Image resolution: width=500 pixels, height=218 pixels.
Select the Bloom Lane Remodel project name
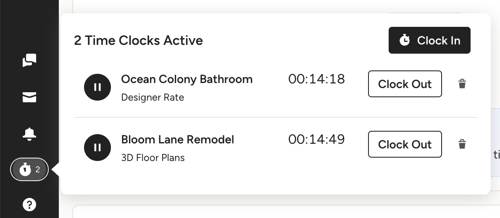178,139
